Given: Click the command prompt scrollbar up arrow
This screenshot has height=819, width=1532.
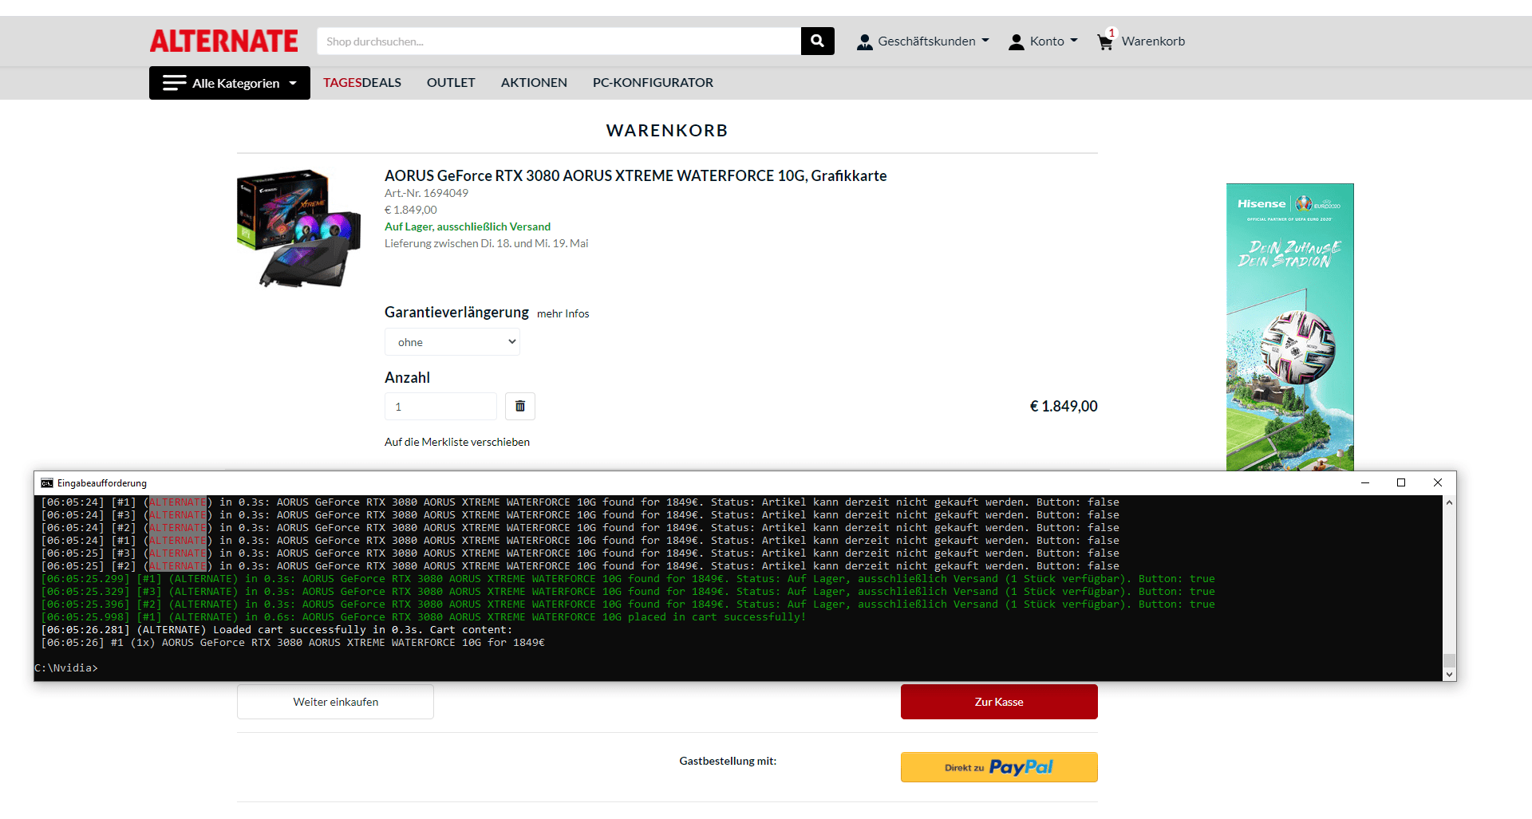Looking at the screenshot, I should tap(1450, 502).
